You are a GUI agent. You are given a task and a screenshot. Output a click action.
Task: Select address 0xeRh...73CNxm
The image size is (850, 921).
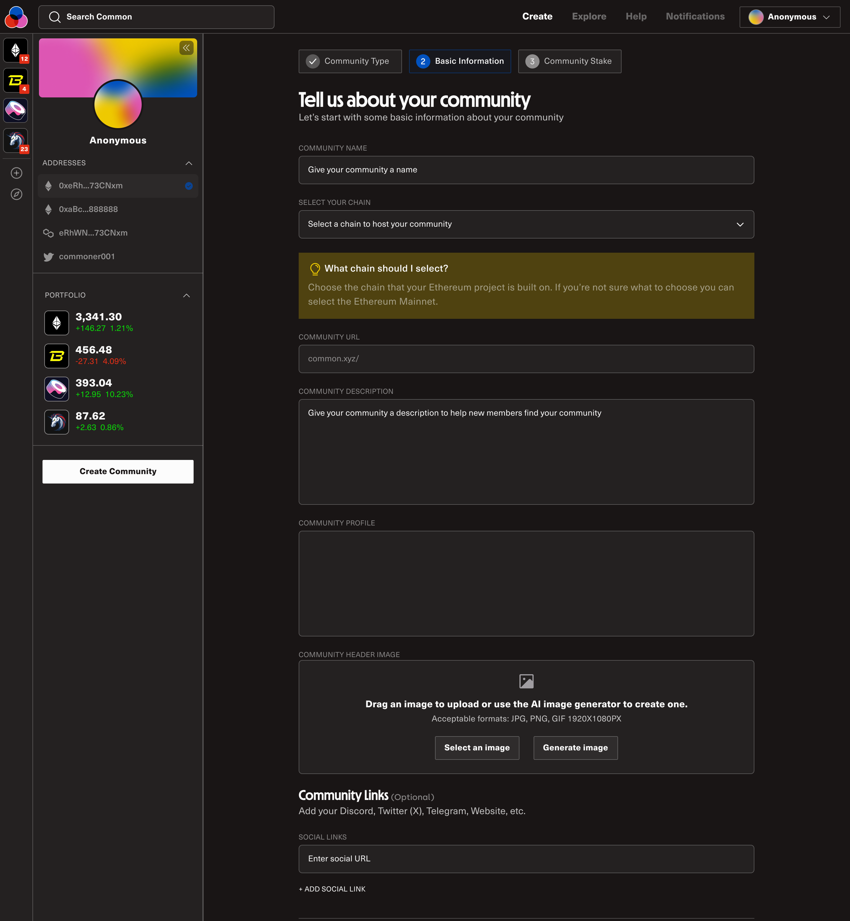(118, 186)
